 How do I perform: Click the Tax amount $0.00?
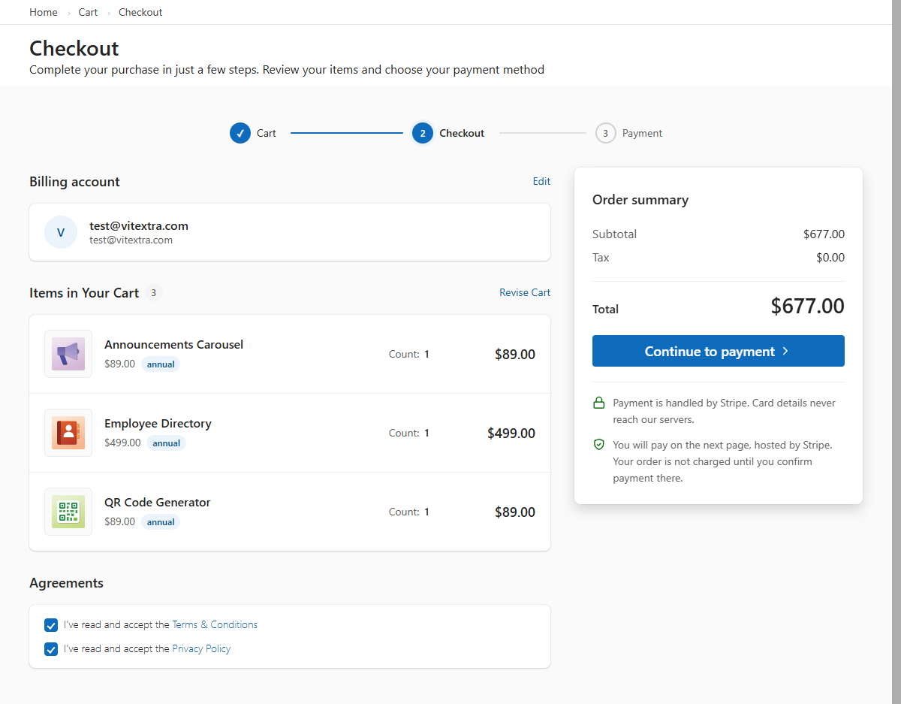[x=830, y=258]
